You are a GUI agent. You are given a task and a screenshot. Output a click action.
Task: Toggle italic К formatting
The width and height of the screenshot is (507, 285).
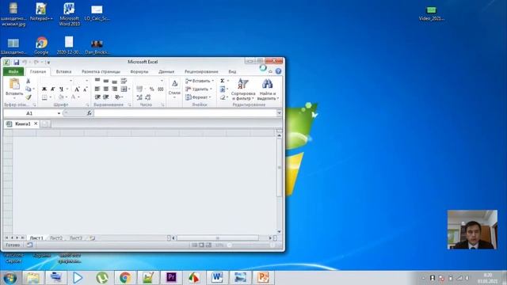53,89
